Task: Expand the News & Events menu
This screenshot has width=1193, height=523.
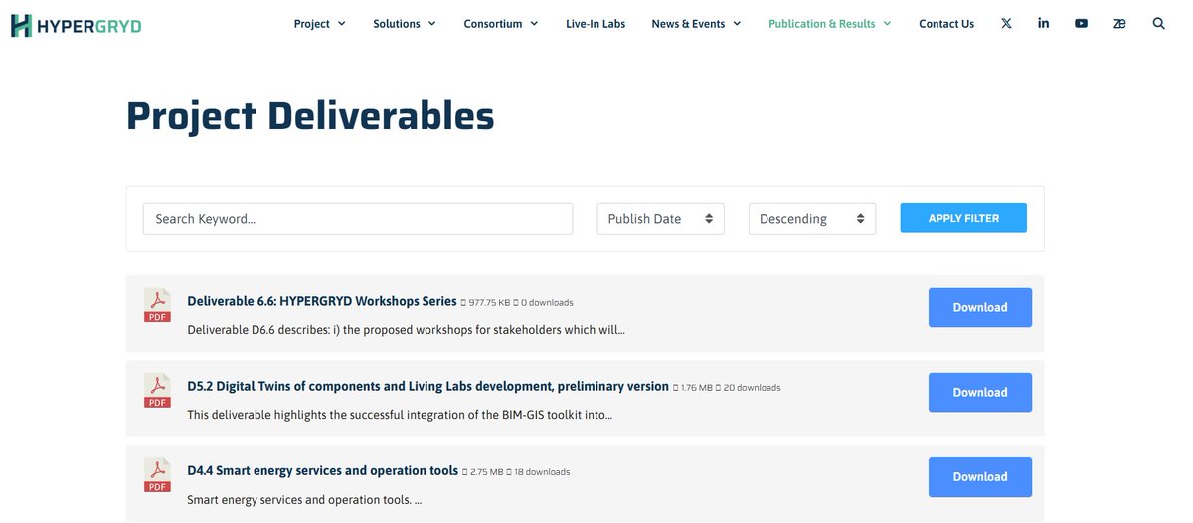Action: 696,24
